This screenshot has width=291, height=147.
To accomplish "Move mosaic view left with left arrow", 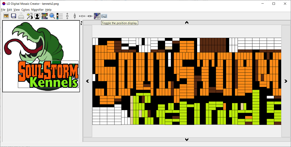I will (88, 81).
